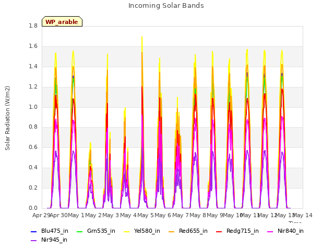Image resolution: width=334 pixels, height=250 pixels.
Task: Click the 1.2 y-axis tick label
Action: click(33, 86)
